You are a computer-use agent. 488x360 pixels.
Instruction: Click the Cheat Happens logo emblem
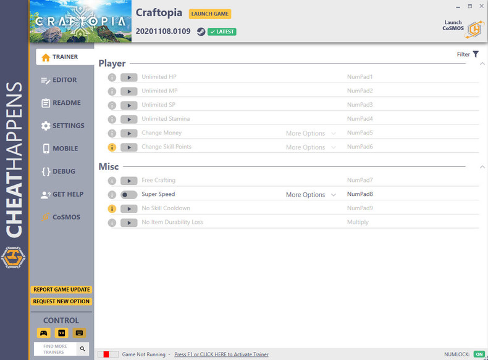pyautogui.click(x=13, y=258)
